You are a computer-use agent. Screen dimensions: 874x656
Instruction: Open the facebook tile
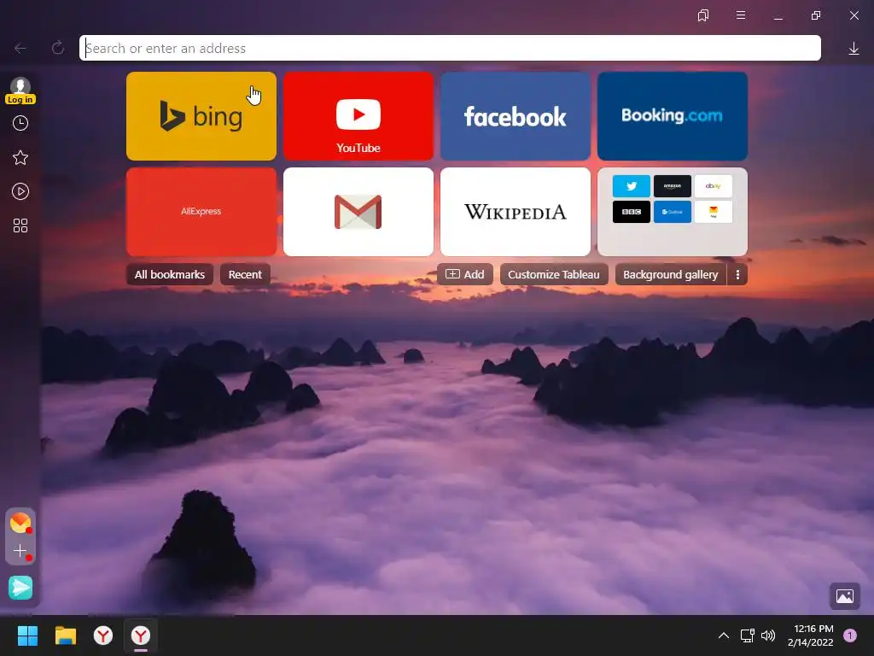(516, 116)
